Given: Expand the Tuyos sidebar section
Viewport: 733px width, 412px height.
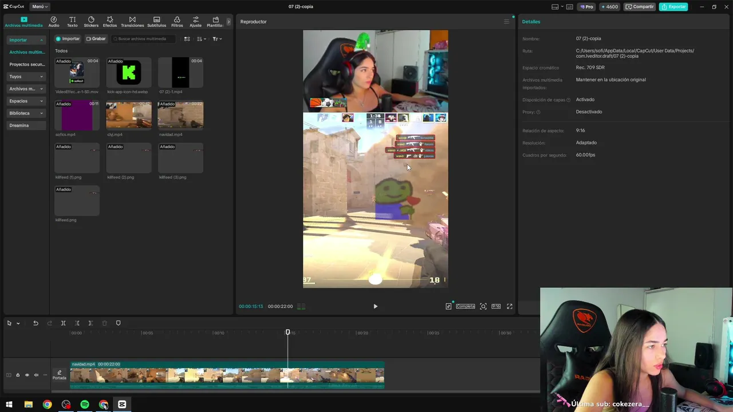Looking at the screenshot, I should (x=26, y=77).
